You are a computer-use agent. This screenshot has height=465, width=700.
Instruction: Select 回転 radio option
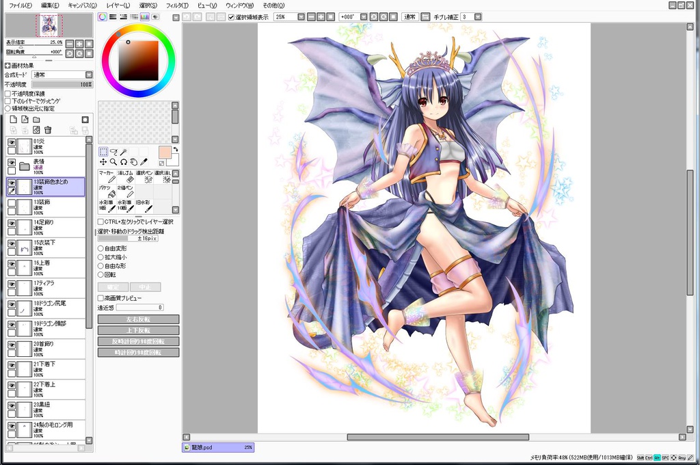pos(101,275)
